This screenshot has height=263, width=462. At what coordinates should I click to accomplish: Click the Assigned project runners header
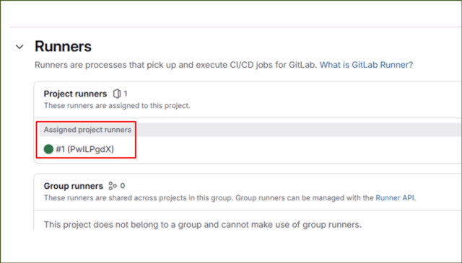(x=87, y=130)
